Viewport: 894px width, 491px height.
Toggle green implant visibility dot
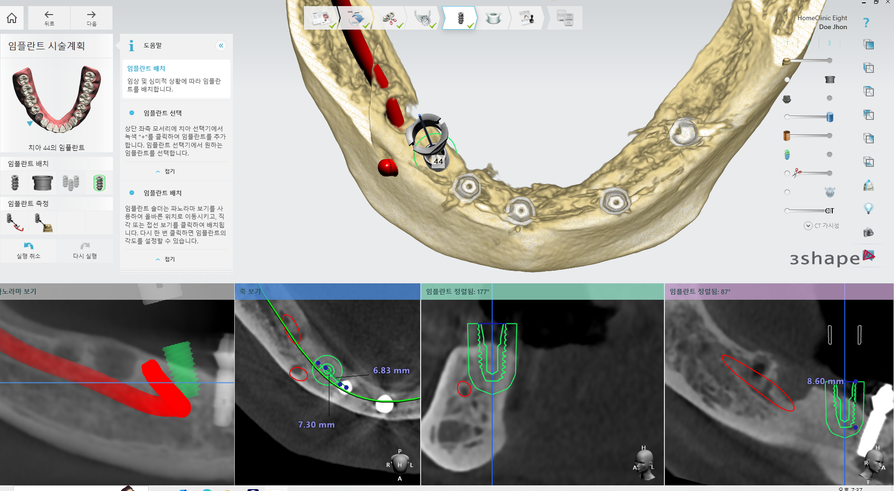[x=830, y=155]
